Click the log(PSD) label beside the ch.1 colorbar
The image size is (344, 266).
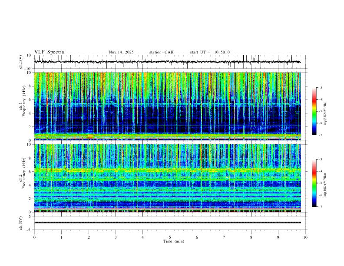325,113
